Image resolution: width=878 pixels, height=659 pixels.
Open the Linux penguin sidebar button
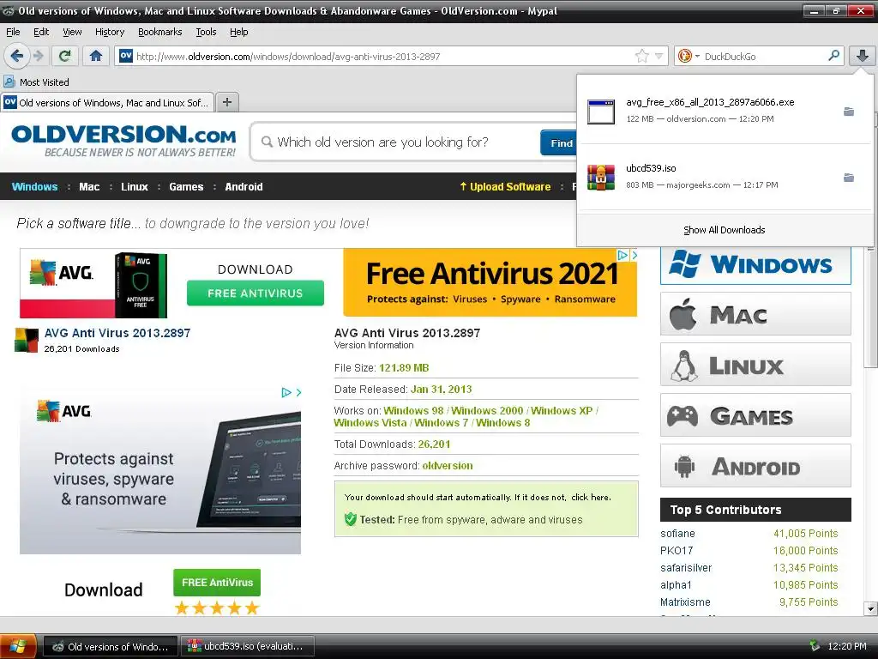pos(755,365)
